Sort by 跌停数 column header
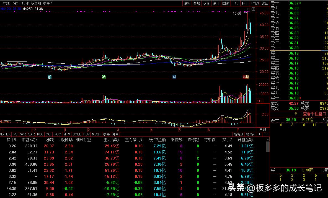 [193, 140]
